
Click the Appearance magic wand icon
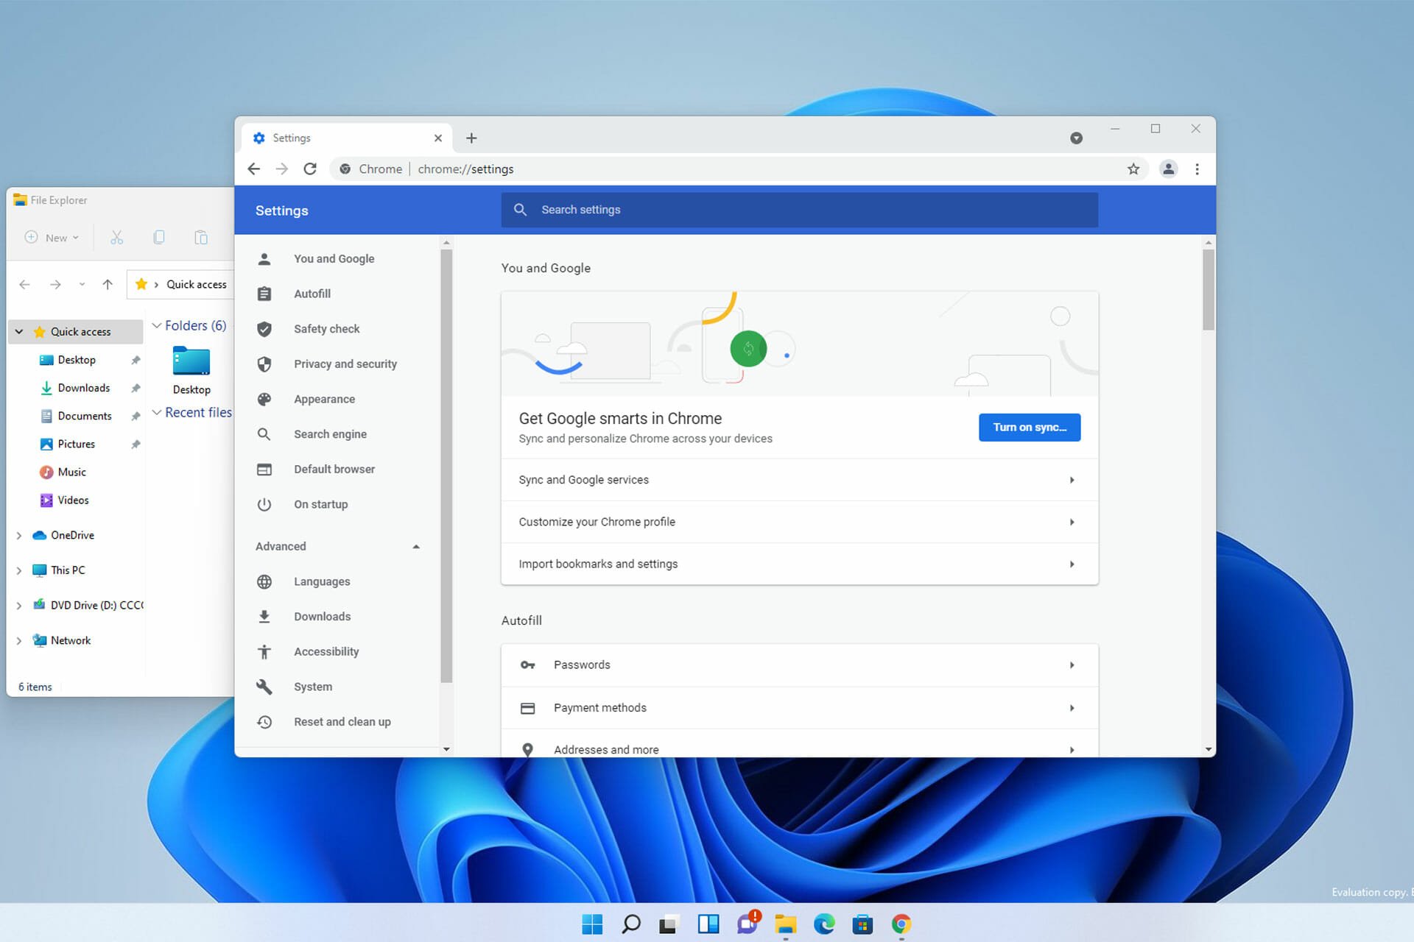click(265, 398)
